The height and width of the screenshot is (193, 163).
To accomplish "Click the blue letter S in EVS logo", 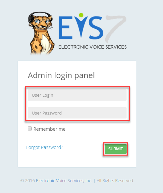I will click(x=96, y=28).
